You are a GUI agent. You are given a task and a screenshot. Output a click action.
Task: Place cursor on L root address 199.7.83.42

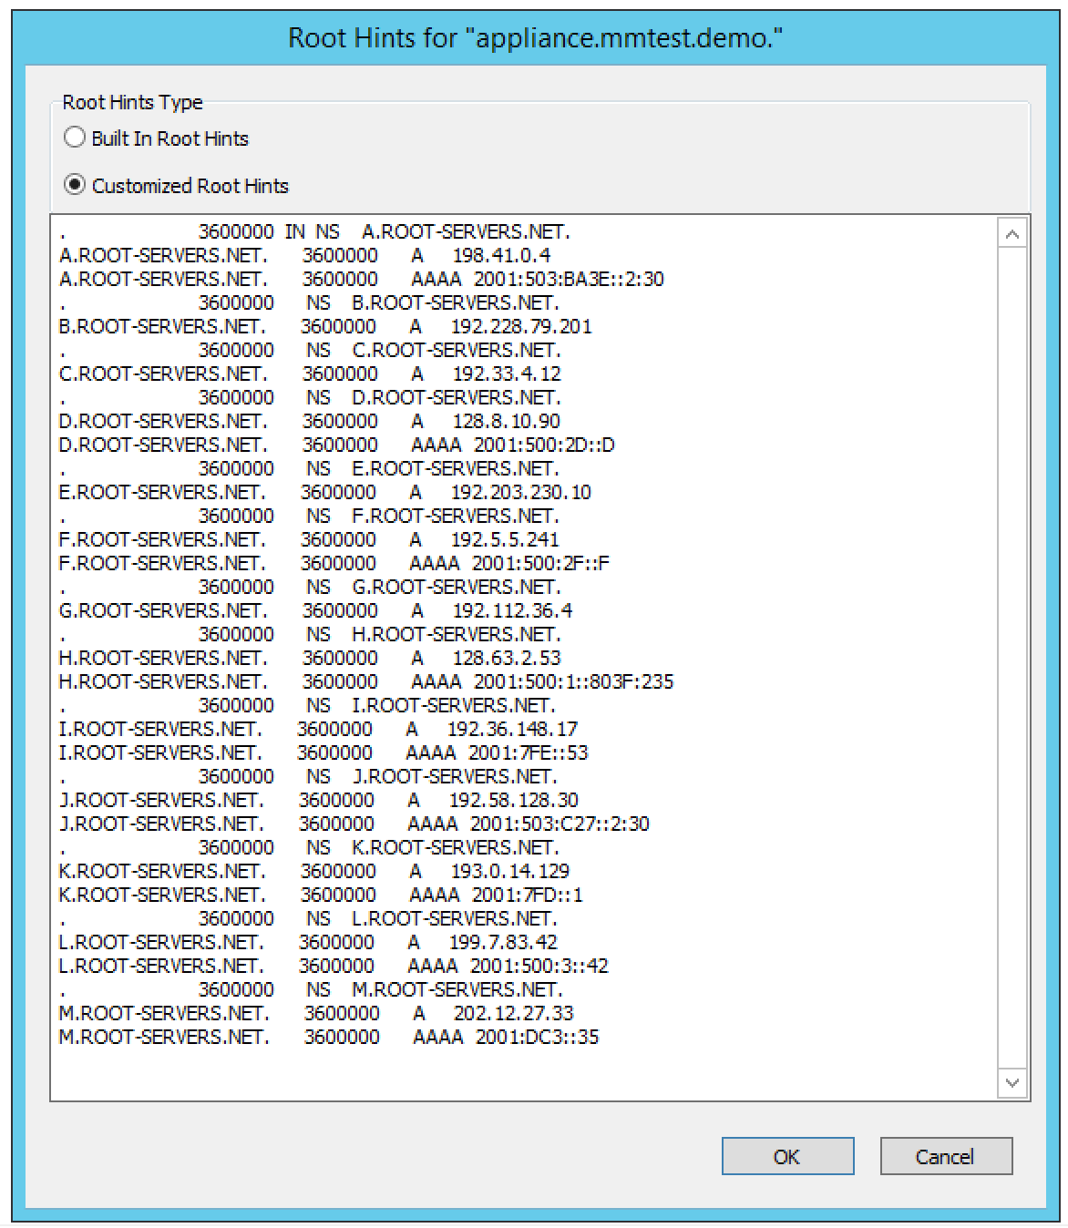coord(502,943)
